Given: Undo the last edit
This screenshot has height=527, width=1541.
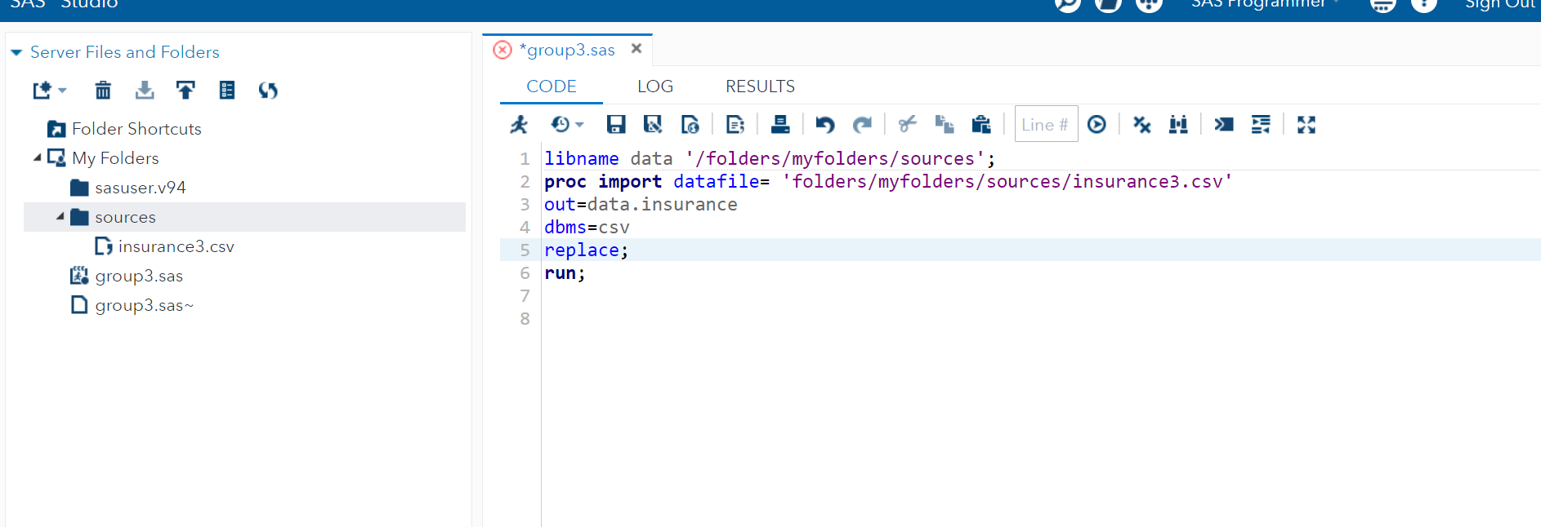Looking at the screenshot, I should pos(825,125).
